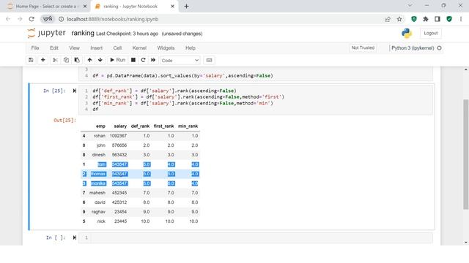Open the Cell menu
The image size is (469, 263).
pyautogui.click(x=117, y=48)
